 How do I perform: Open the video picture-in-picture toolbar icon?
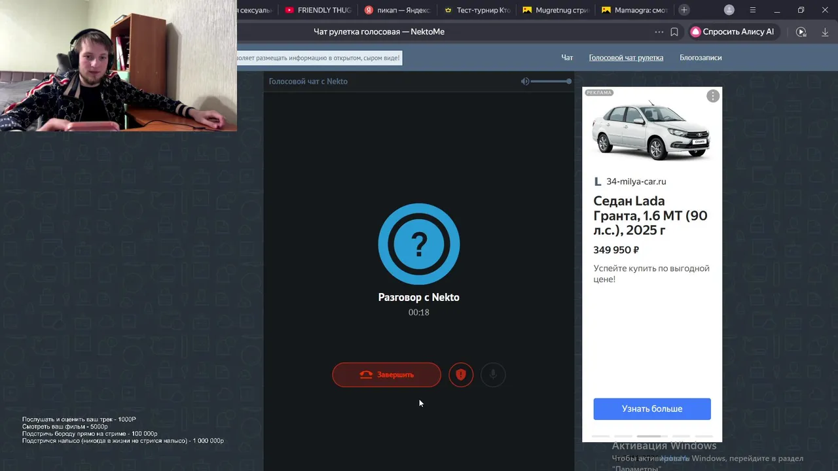tap(801, 31)
